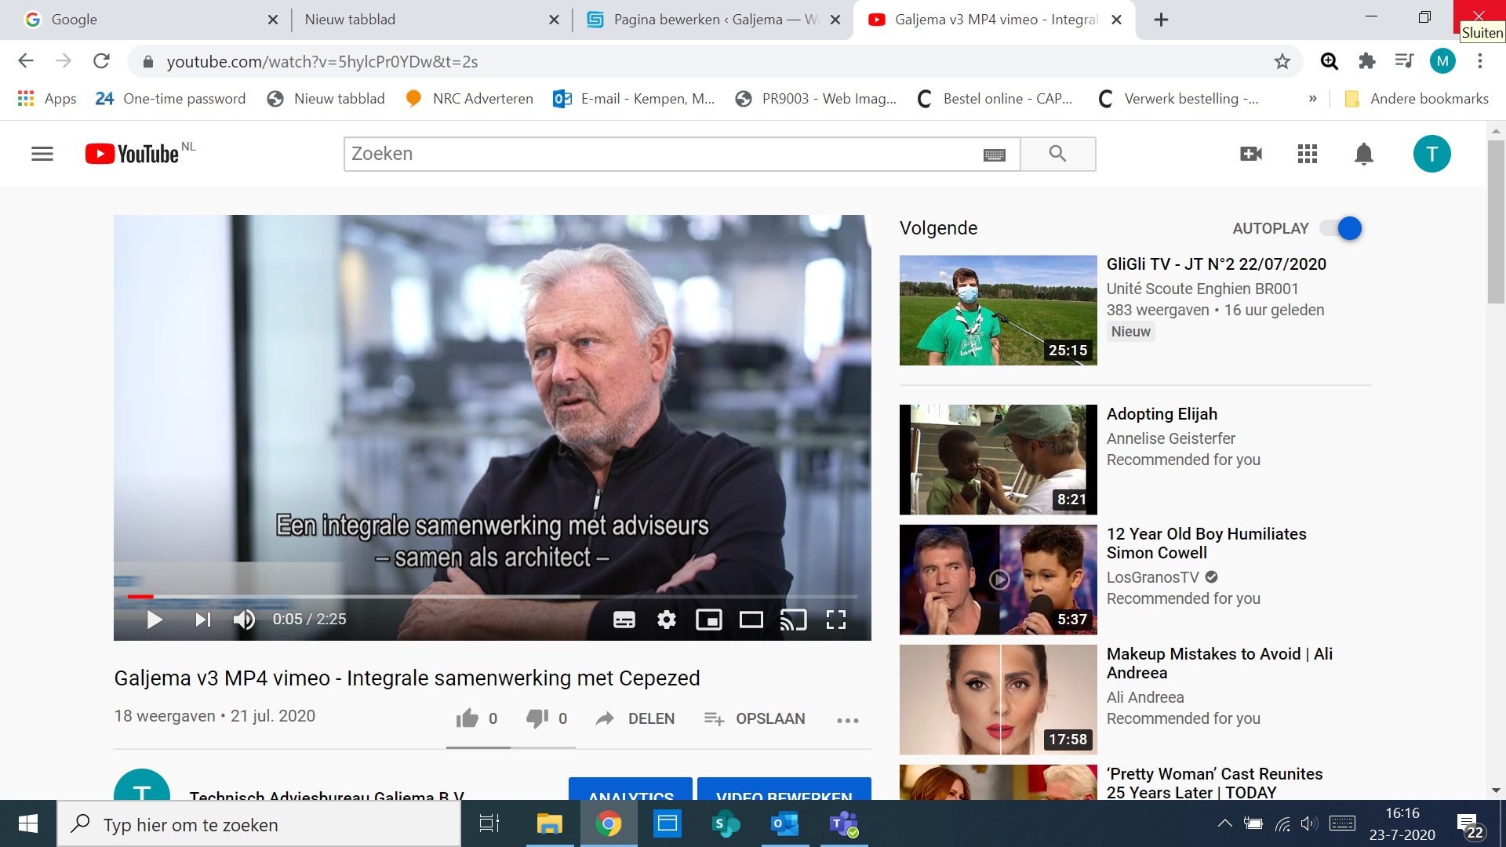Click OPSLAAN to save video

[755, 718]
